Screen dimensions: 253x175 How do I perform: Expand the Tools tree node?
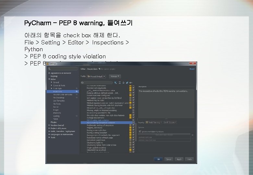click(x=49, y=137)
